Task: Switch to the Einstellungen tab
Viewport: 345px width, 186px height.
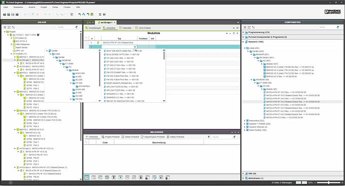Action: [93, 28]
